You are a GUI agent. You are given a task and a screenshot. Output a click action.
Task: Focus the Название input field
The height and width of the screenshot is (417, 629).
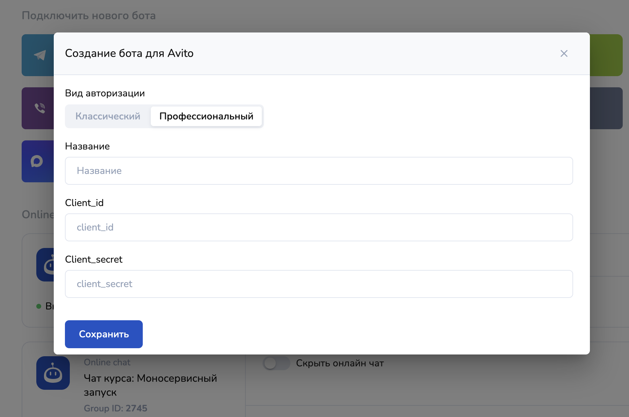(x=319, y=171)
